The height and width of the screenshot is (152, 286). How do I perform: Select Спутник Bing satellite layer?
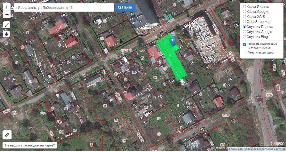(244, 37)
